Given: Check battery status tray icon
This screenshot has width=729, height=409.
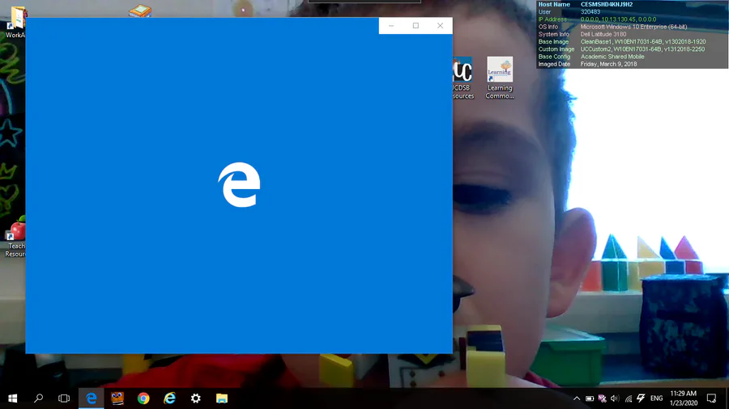Looking at the screenshot, I should point(590,398).
